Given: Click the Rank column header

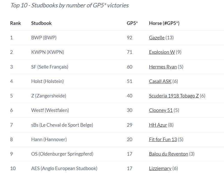Looking at the screenshot, I should click(15, 23).
